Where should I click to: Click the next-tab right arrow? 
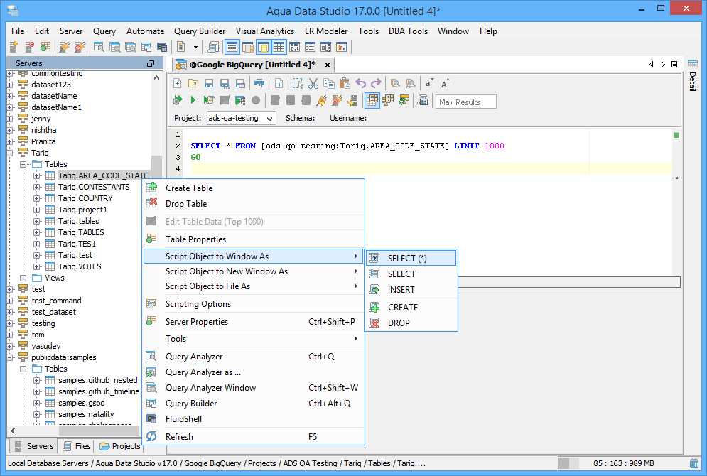[663, 65]
